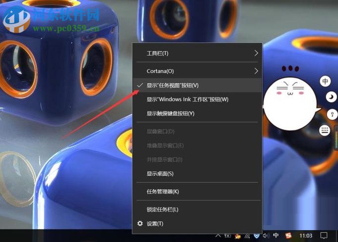The width and height of the screenshot is (338, 242).
Task: Click the white round-face mascot widget
Action: pos(290,104)
